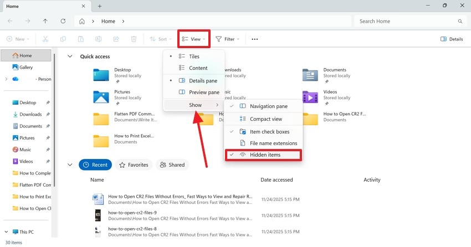Open the View dropdown menu
Screen dimensions: 471x247
click(x=194, y=39)
